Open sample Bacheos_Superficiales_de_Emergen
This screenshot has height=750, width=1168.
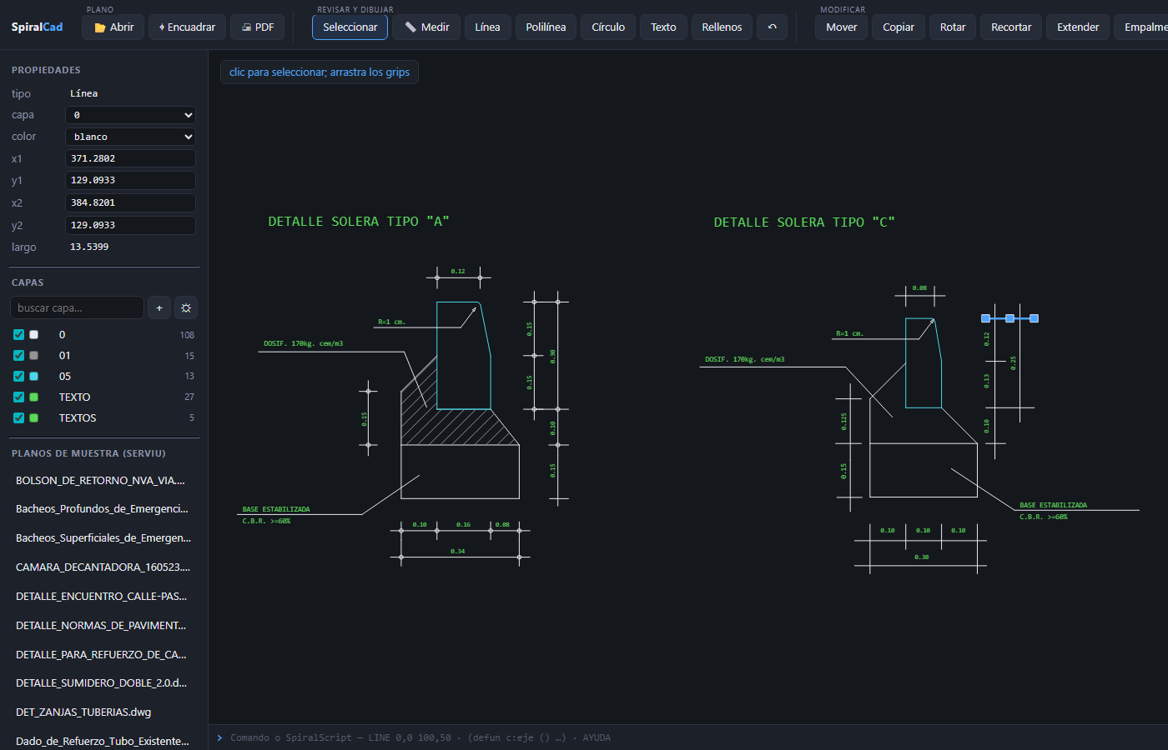click(x=103, y=538)
